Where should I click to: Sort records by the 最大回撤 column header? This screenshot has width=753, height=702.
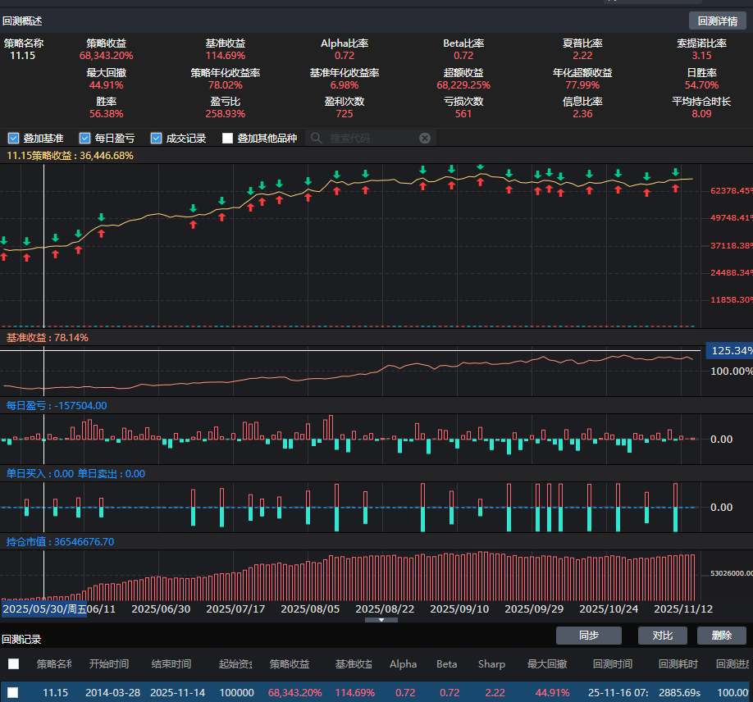point(547,664)
